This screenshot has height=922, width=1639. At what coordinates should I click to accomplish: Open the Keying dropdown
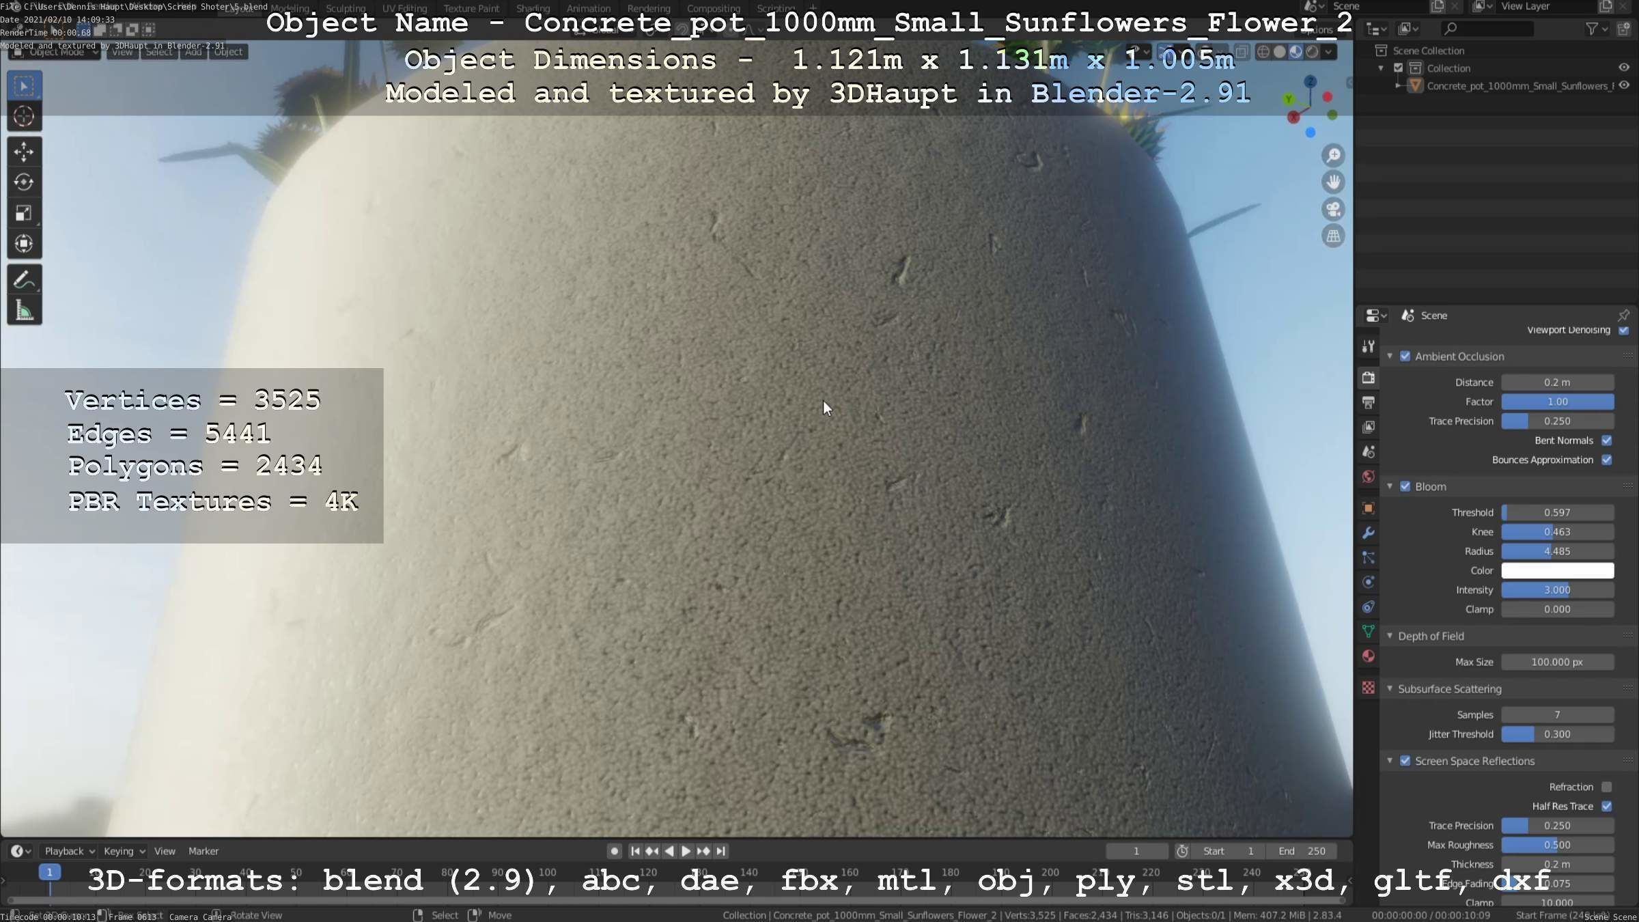click(x=124, y=851)
